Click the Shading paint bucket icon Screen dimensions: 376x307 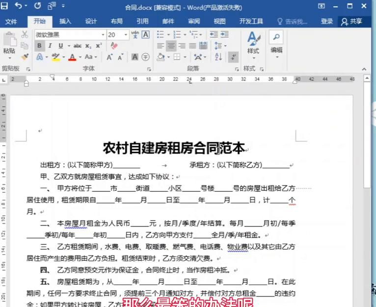[x=161, y=57]
